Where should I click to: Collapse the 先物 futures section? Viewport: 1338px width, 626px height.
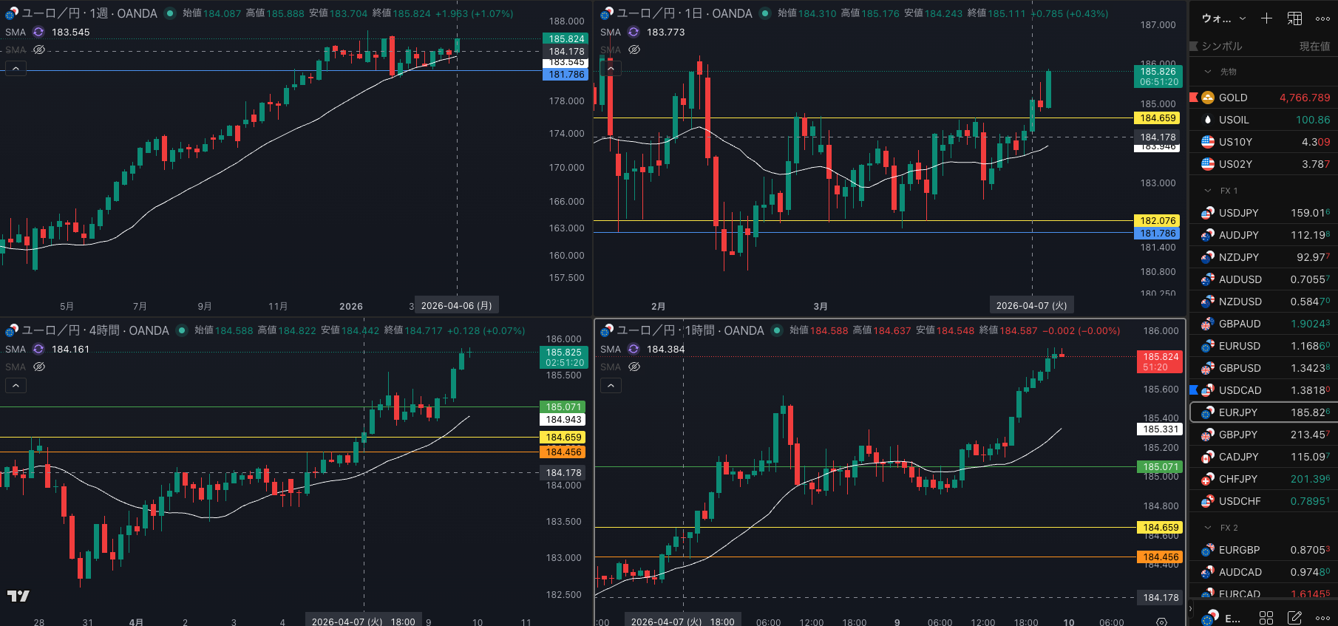[1208, 72]
